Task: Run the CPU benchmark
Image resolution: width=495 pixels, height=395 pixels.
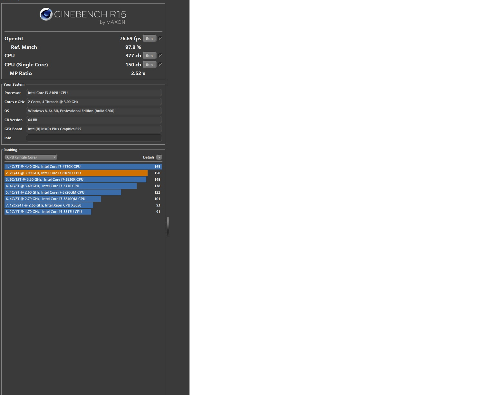Action: coord(149,56)
